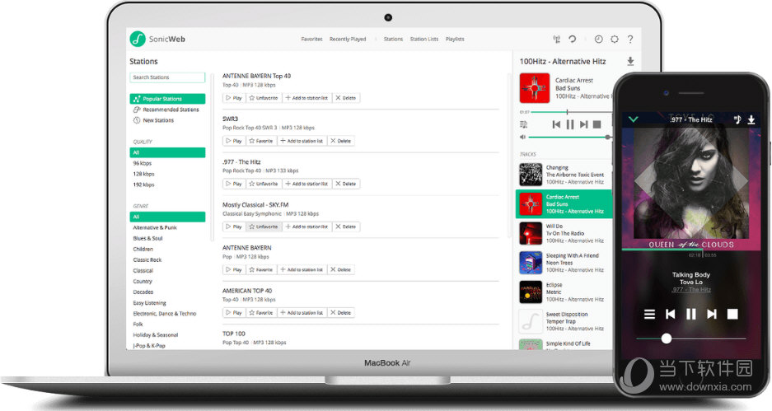Select track Changing by The Airborne Toxic Event
772x411 pixels.
pyautogui.click(x=564, y=175)
